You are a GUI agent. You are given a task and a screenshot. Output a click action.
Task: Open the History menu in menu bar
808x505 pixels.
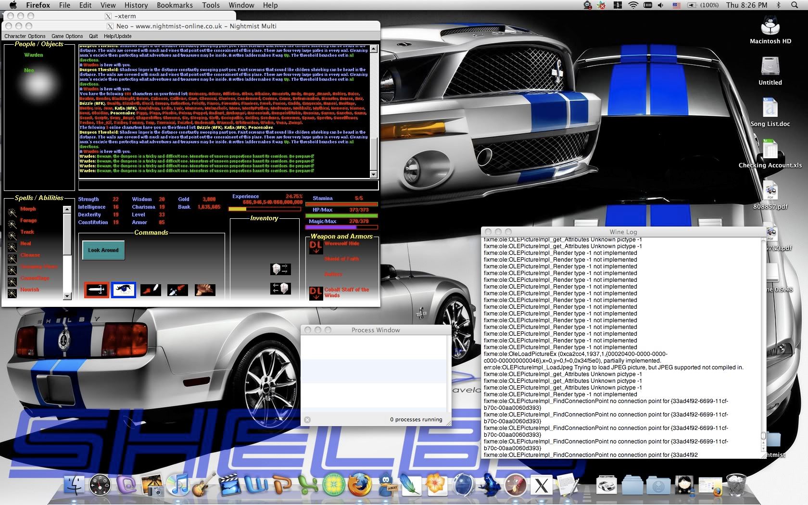[x=136, y=5]
